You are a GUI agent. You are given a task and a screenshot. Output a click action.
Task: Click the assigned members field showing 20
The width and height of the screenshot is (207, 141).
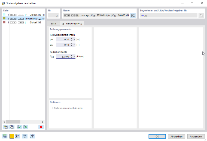[x=169, y=16]
